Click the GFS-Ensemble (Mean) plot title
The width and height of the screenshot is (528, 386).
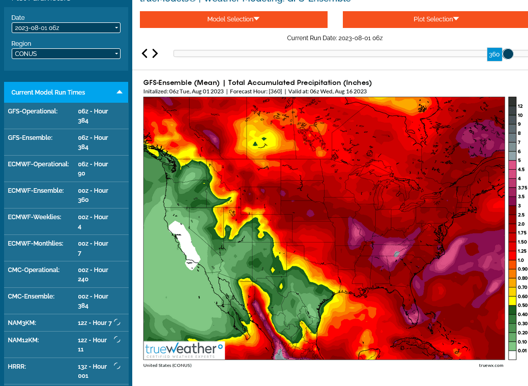pos(257,82)
